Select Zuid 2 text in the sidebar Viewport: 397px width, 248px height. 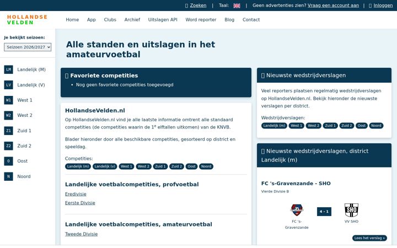point(24,145)
